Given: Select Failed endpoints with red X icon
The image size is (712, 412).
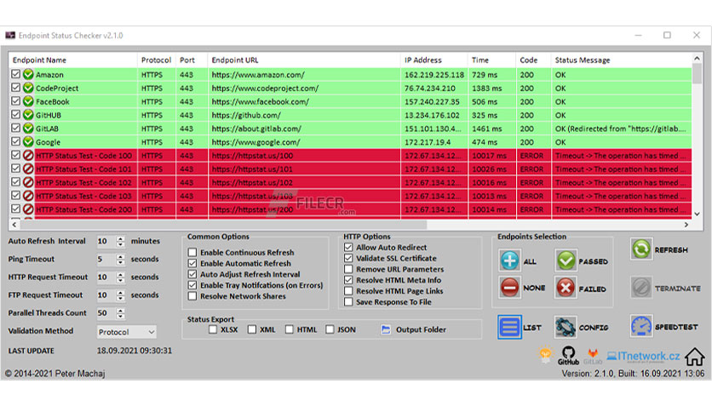Looking at the screenshot, I should [x=566, y=287].
